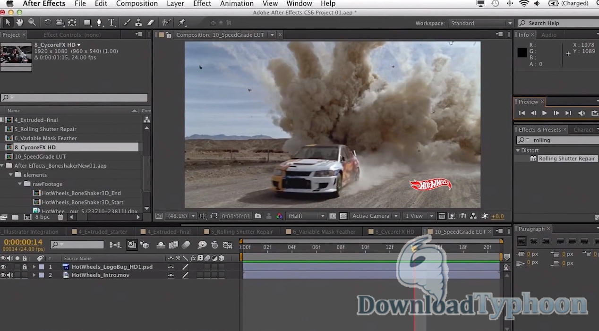Click the snapshot camera icon in viewer
Viewport: 599px width, 331px height.
click(x=258, y=216)
